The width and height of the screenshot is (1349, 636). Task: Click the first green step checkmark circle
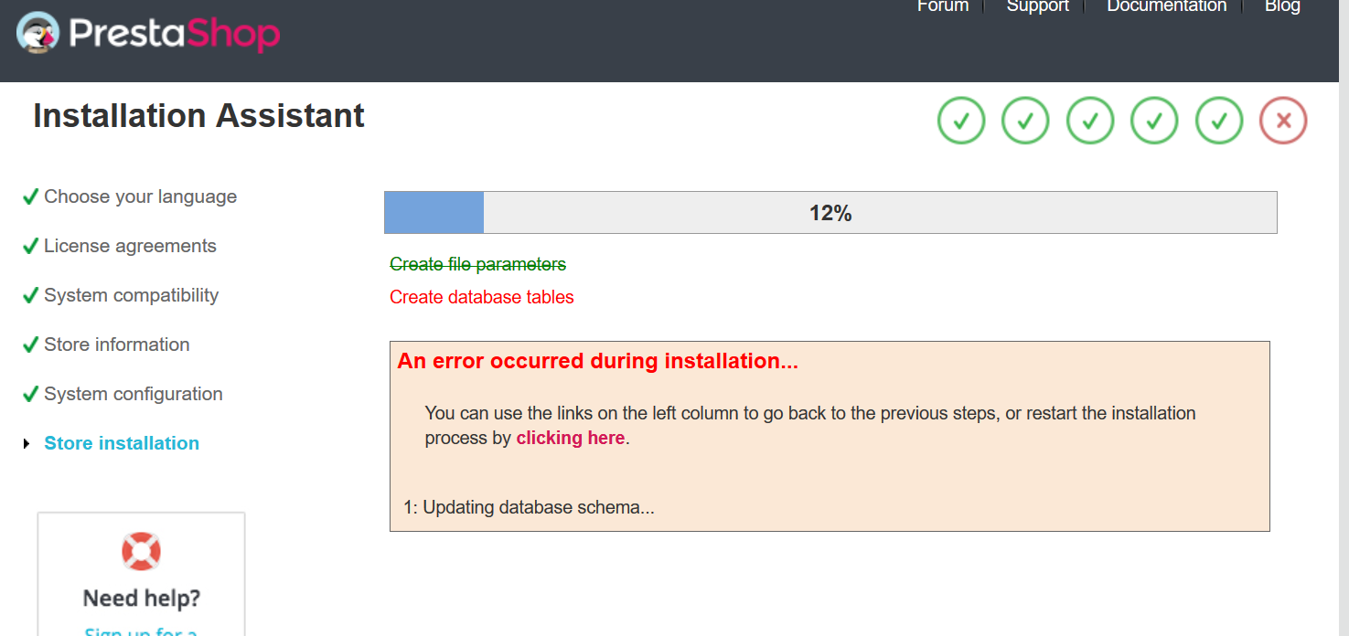961,121
